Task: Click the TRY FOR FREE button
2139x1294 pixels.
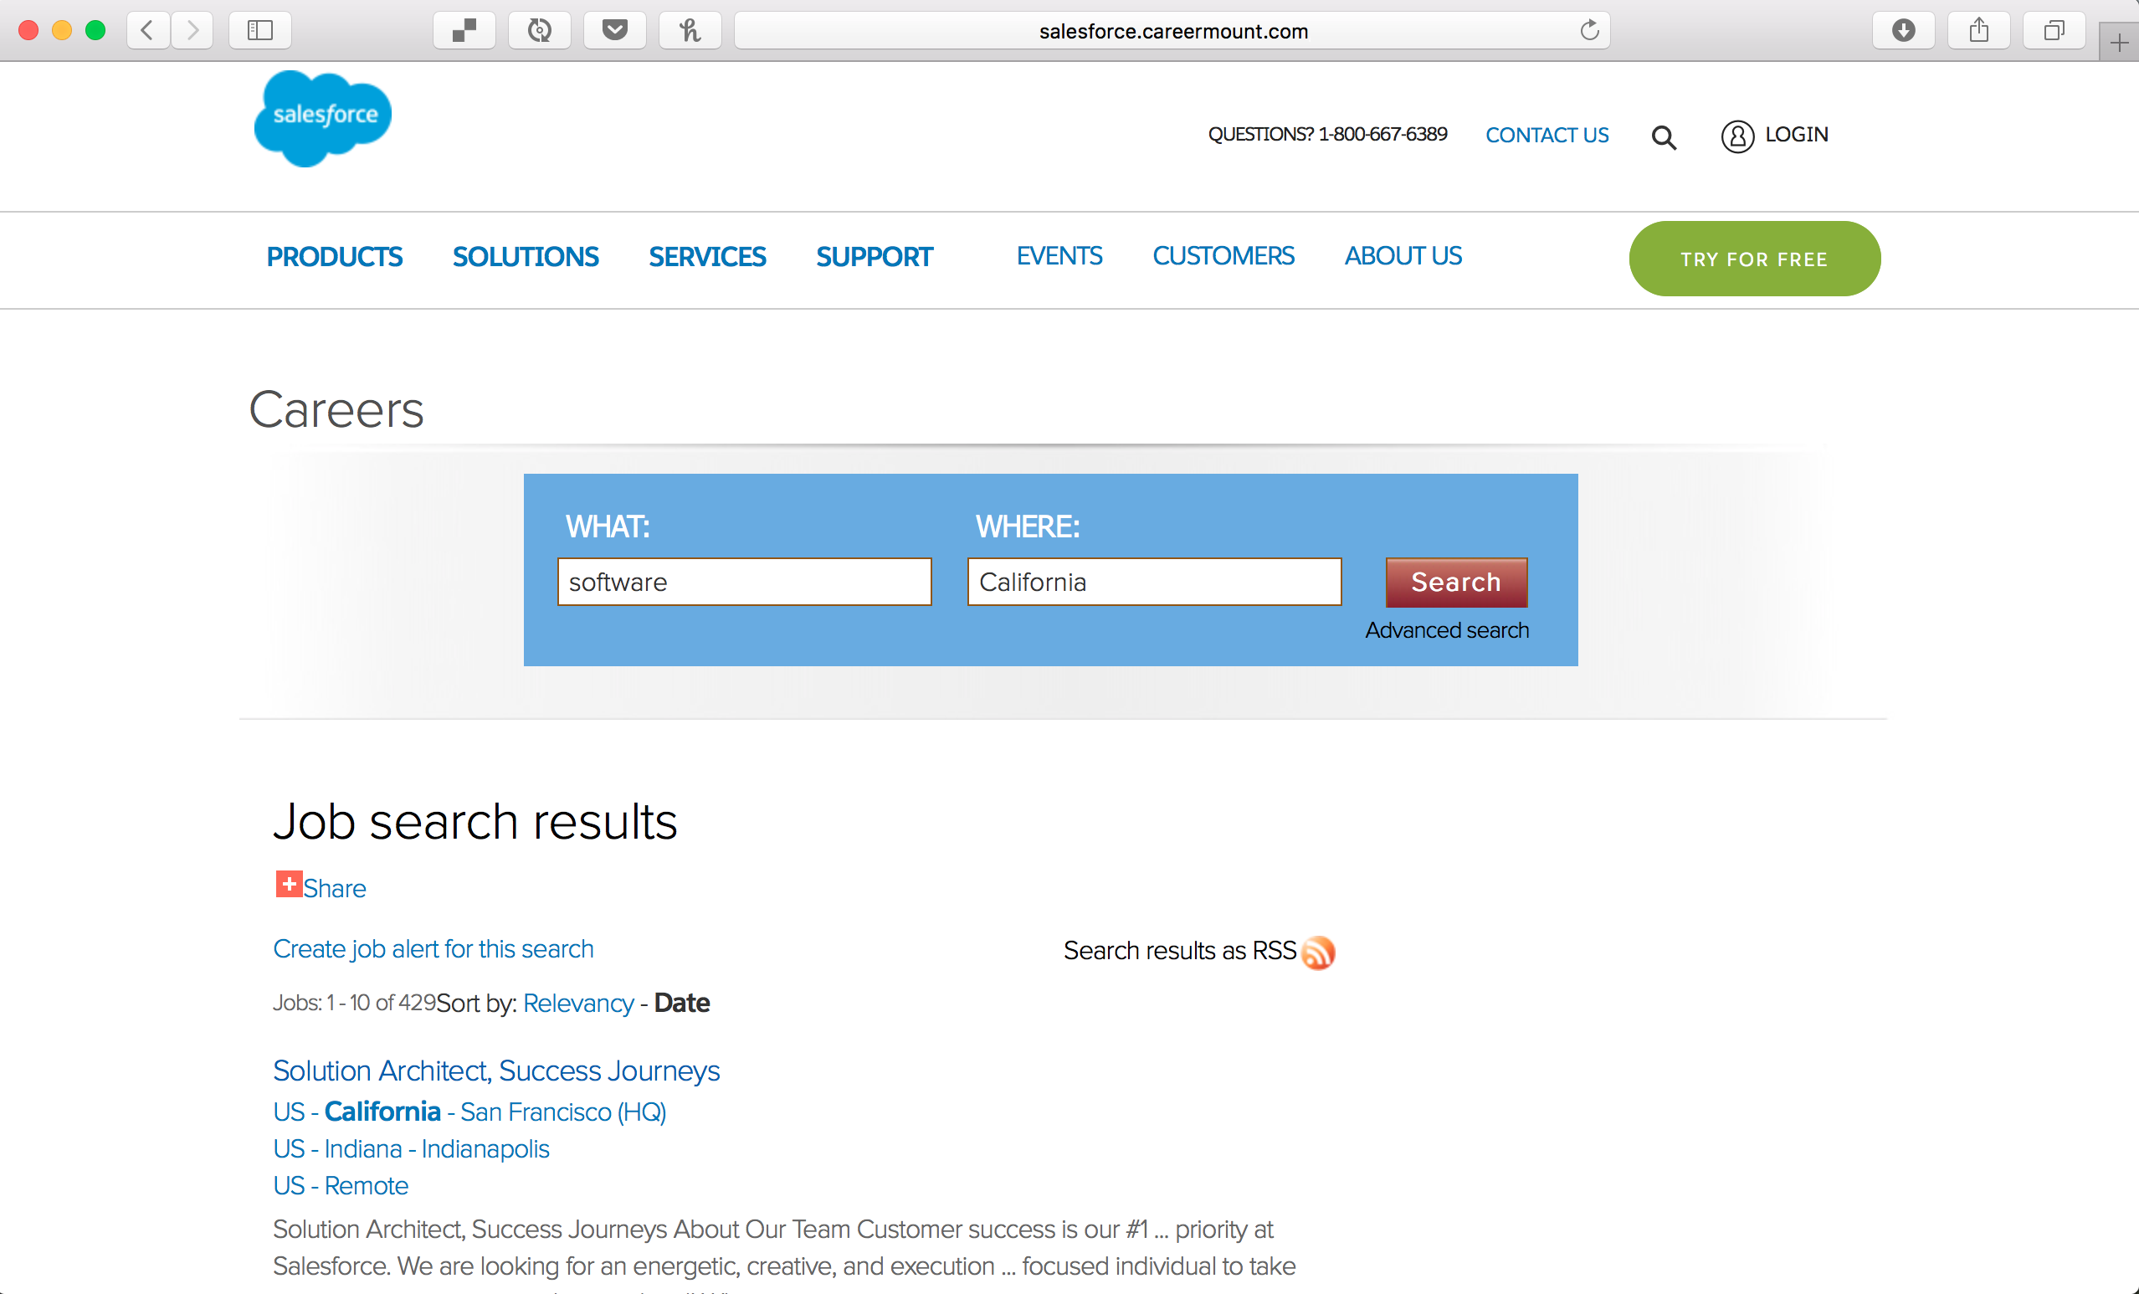Action: [1754, 259]
